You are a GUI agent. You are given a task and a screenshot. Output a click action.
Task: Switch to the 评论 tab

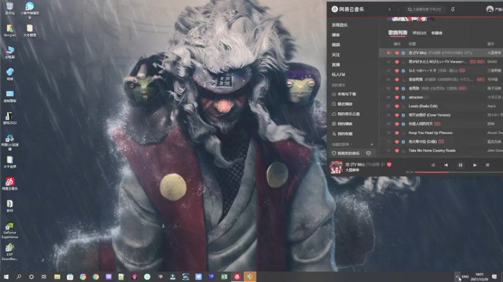tap(419, 33)
